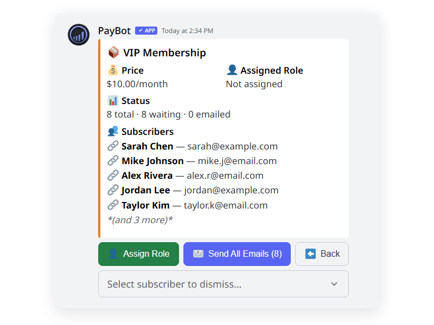Click the link icon next to Taylor Kim
This screenshot has width=434, height=325.
pos(113,205)
